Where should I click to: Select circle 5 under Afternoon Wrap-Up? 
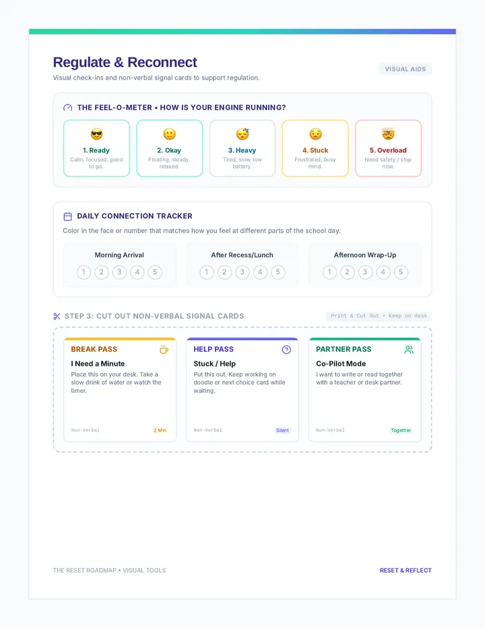(x=401, y=272)
